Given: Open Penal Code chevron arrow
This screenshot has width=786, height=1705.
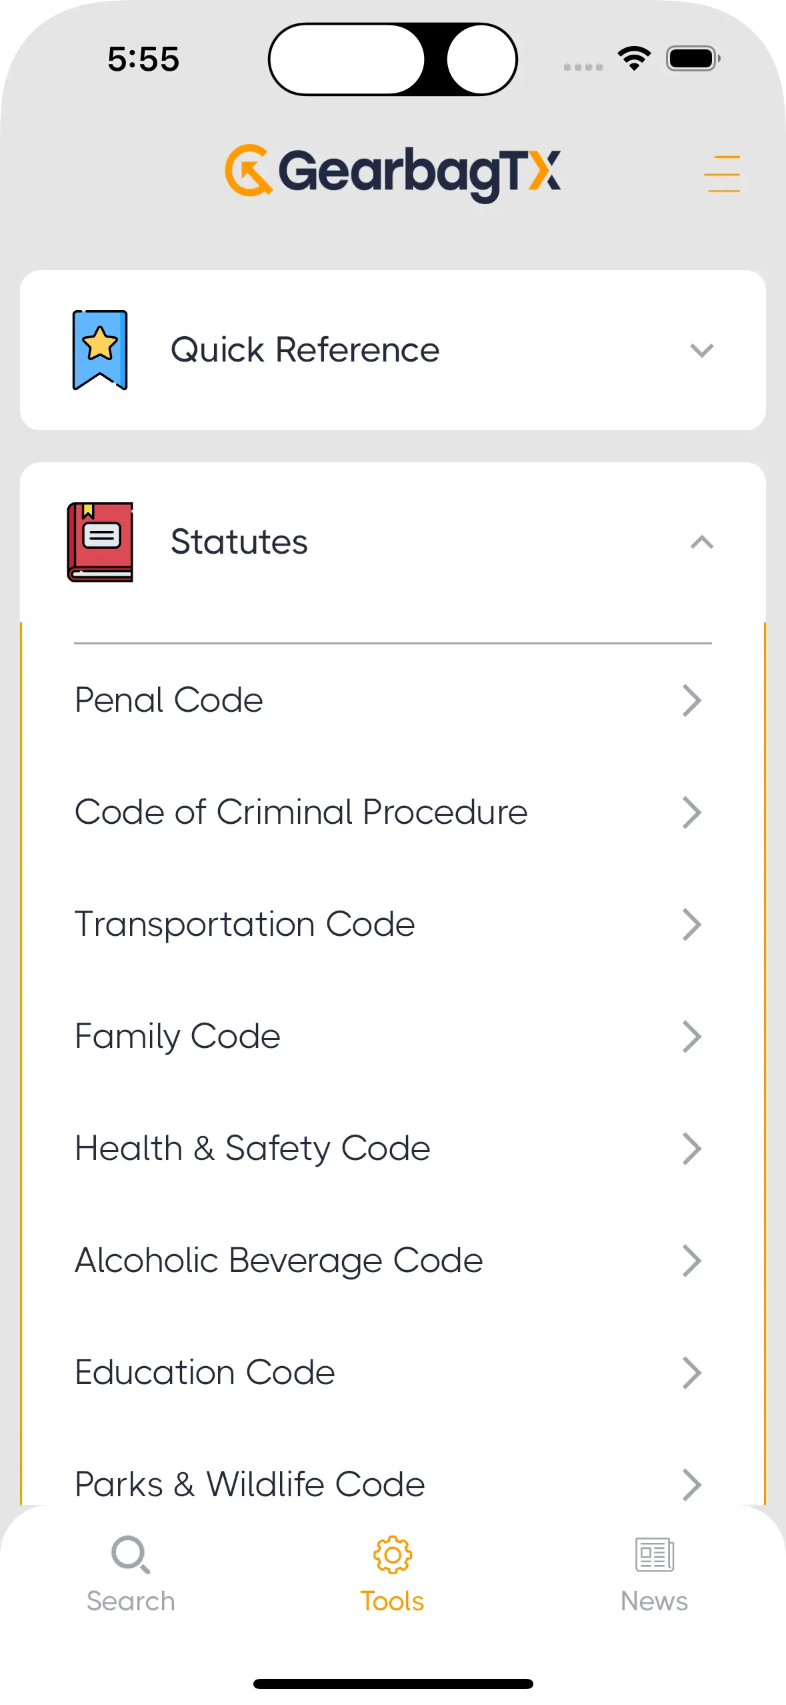Looking at the screenshot, I should [691, 700].
